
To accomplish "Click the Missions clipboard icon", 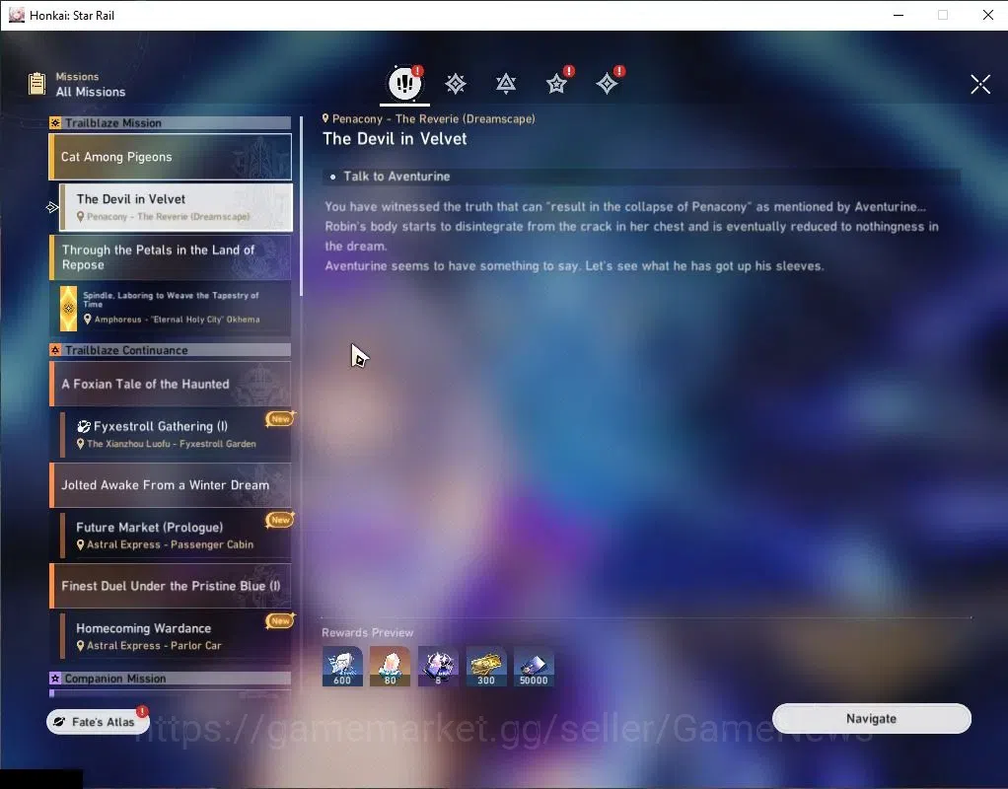I will point(37,84).
